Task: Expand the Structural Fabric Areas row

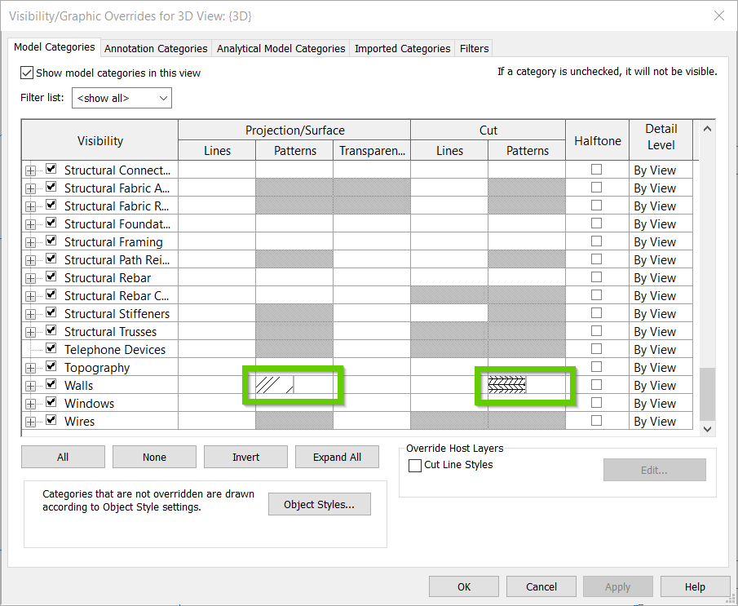Action: pyautogui.click(x=30, y=188)
